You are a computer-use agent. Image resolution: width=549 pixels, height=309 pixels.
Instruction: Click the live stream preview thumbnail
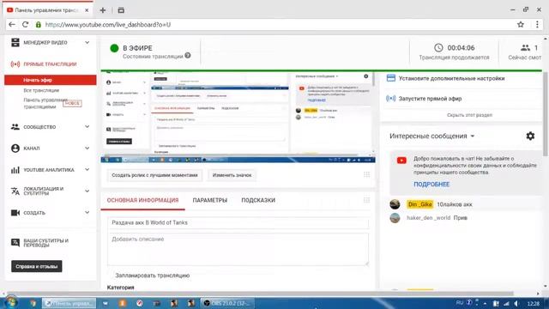pos(238,117)
